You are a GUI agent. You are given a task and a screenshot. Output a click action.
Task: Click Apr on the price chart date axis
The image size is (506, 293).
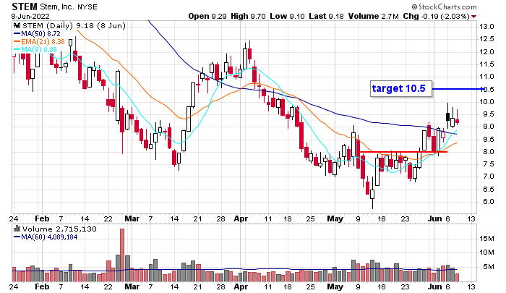click(x=241, y=218)
